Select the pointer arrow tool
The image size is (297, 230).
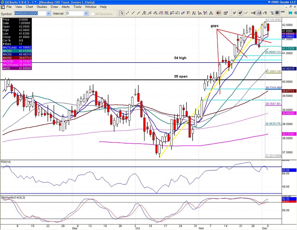coord(122,13)
